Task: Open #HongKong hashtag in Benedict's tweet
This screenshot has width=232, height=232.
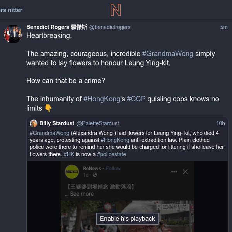Action: pyautogui.click(x=102, y=99)
